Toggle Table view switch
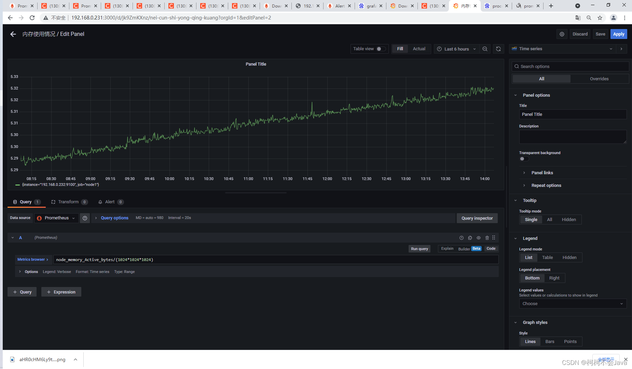The image size is (632, 369). click(x=381, y=49)
